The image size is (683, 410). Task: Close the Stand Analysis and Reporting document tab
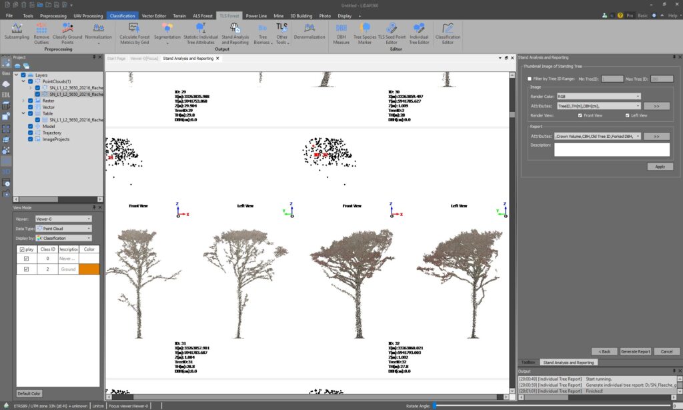click(218, 58)
